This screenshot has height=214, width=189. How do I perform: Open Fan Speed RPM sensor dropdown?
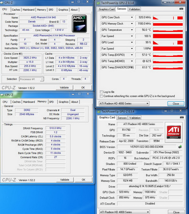coord(132,49)
